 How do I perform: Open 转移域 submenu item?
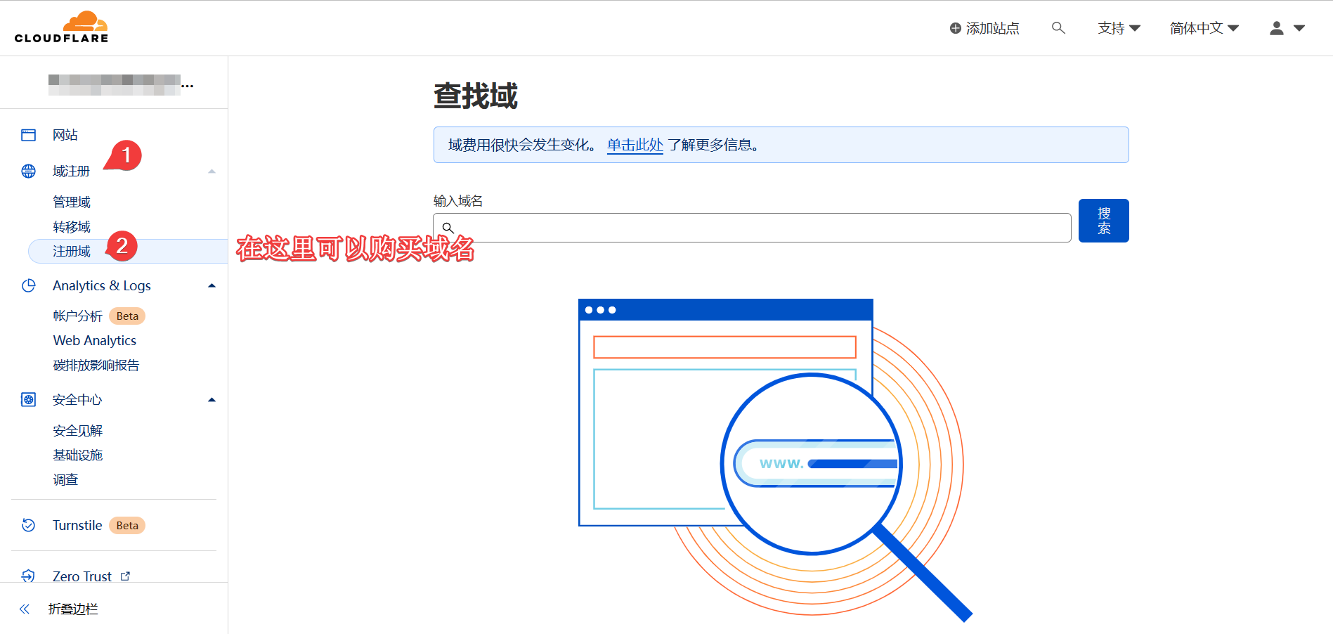72,227
